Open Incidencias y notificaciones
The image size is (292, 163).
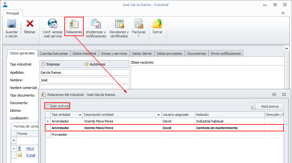(x=96, y=28)
